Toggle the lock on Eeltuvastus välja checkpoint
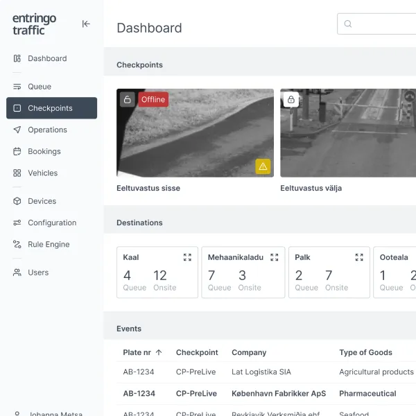Image resolution: width=416 pixels, height=416 pixels. pos(291,99)
